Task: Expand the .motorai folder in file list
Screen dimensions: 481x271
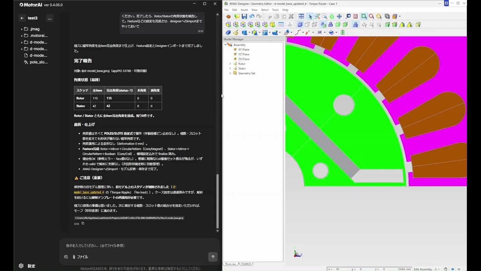Action: pos(22,36)
